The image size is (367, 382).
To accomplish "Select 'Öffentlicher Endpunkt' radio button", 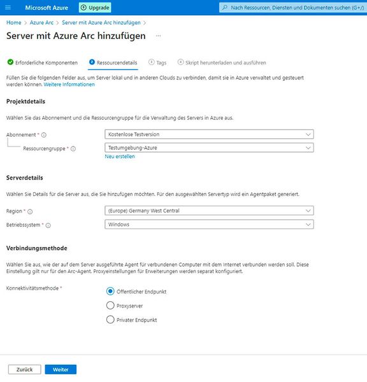I will pyautogui.click(x=110, y=291).
